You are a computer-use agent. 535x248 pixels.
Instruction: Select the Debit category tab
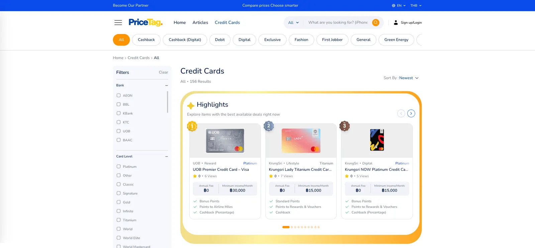pyautogui.click(x=220, y=40)
